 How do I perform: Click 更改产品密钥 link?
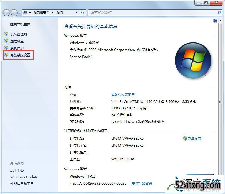[142, 183]
